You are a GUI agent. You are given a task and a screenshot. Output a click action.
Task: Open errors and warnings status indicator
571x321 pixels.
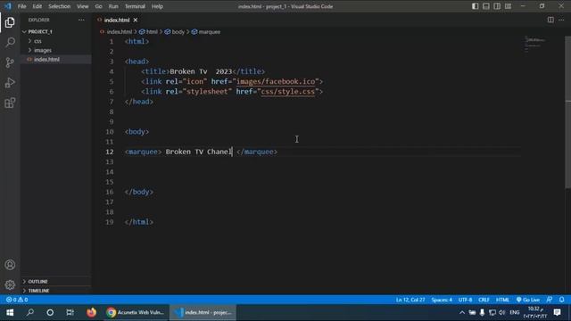click(17, 300)
